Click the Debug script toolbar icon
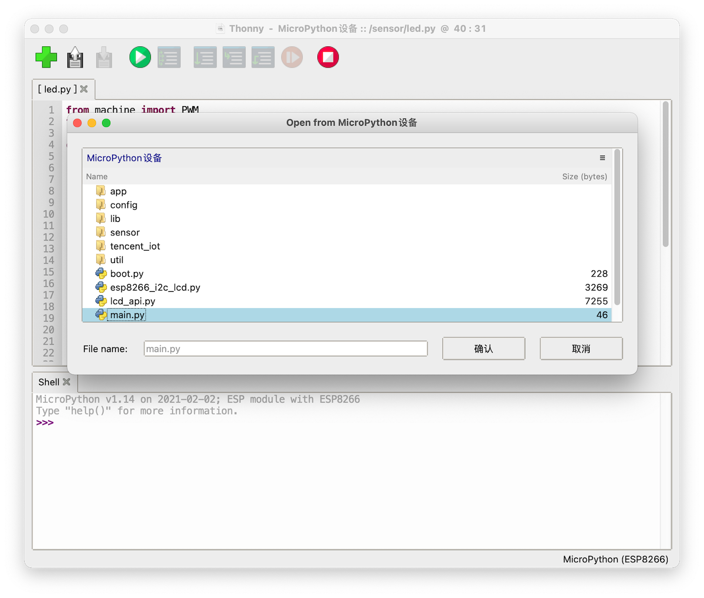The width and height of the screenshot is (704, 598). (169, 58)
